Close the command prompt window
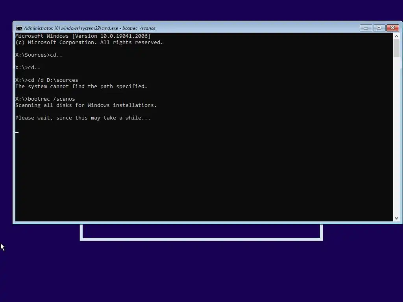403x302 pixels. coord(393,28)
